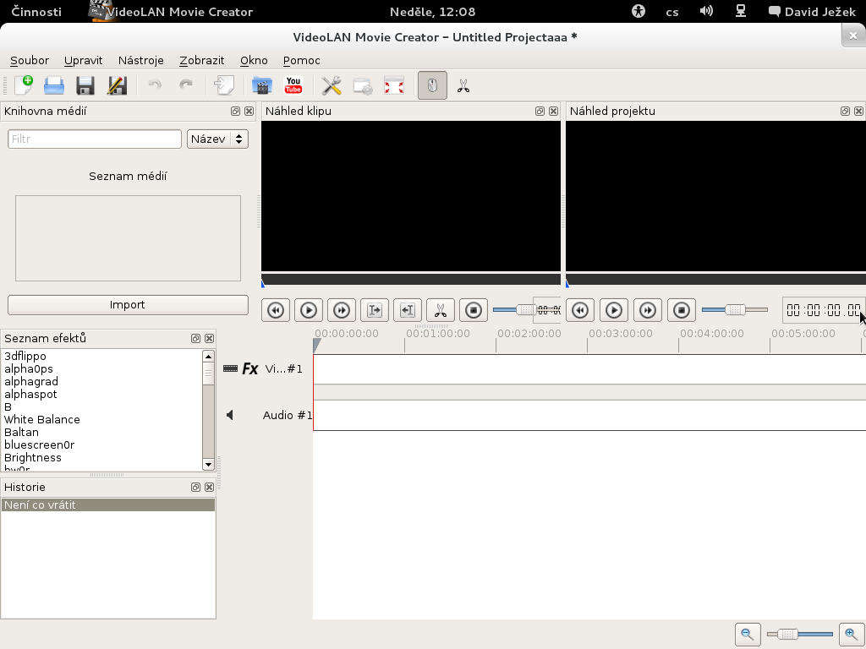Select the scissors cut tool in toolbar
This screenshot has width=866, height=649.
(463, 85)
